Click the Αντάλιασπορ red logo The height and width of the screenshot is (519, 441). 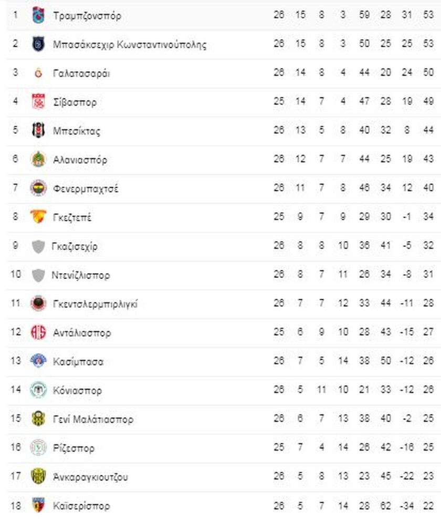pos(38,333)
